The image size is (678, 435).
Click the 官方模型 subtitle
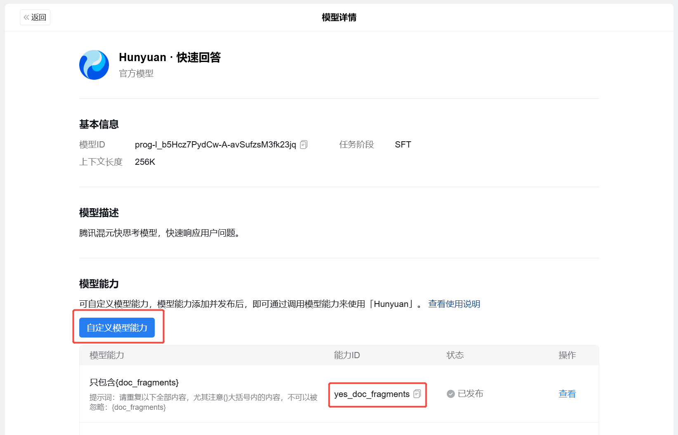136,74
